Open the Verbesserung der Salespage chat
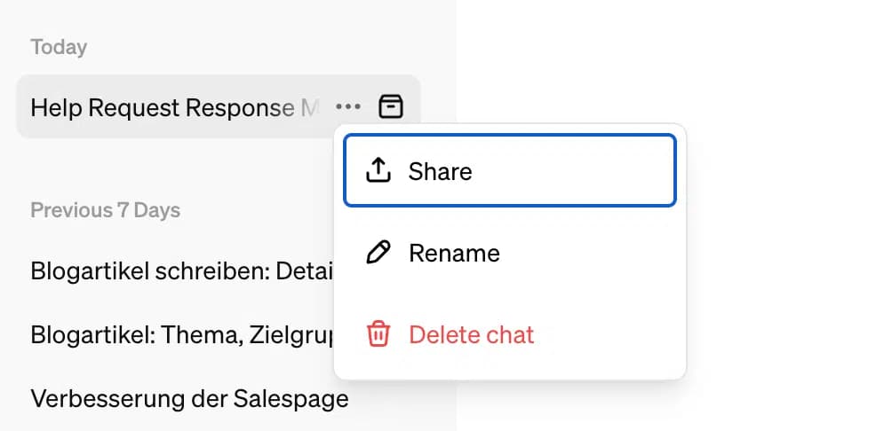 coord(189,398)
